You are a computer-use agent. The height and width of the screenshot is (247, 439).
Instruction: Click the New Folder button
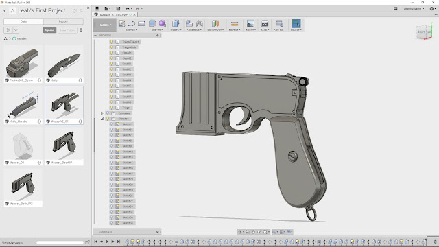tap(67, 30)
